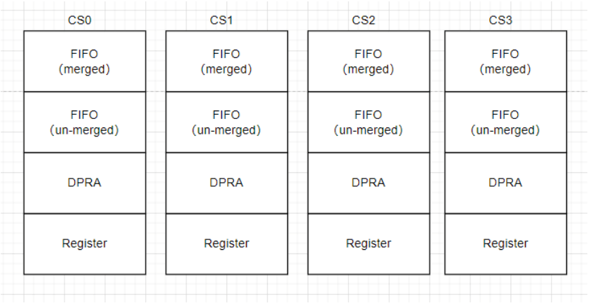Select the Register box in the CS3 column

pos(505,244)
